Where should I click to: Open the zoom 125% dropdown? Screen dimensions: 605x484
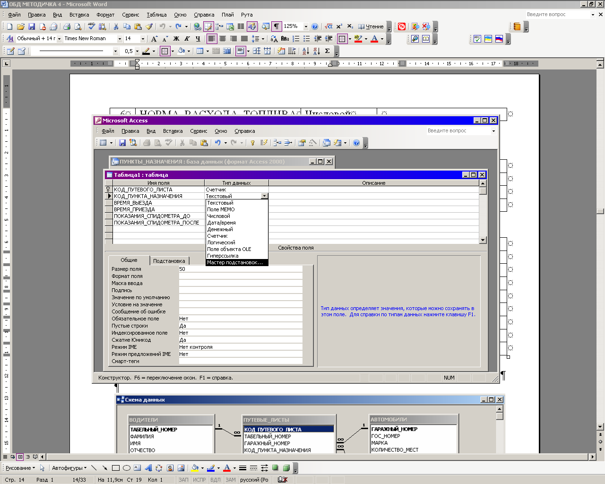[306, 26]
